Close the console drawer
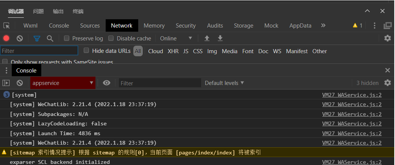 [388, 70]
